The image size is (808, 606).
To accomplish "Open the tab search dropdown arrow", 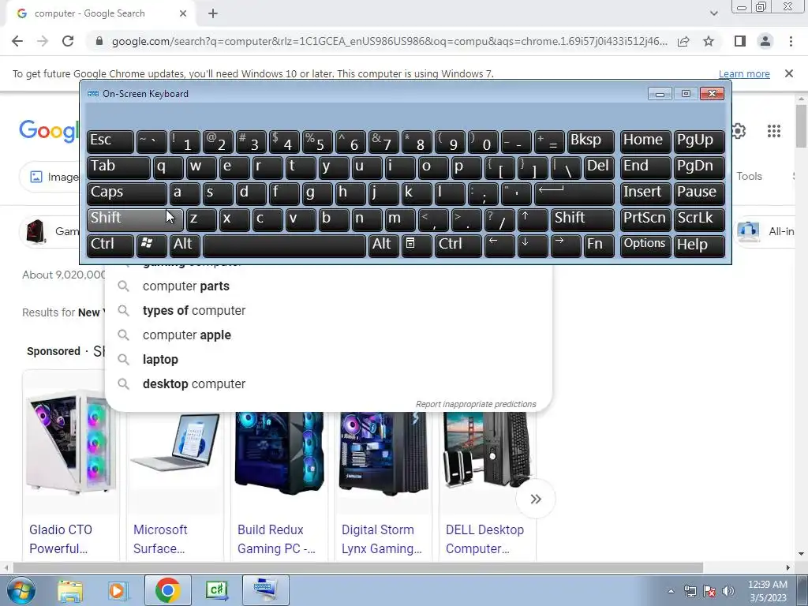I will point(713,13).
